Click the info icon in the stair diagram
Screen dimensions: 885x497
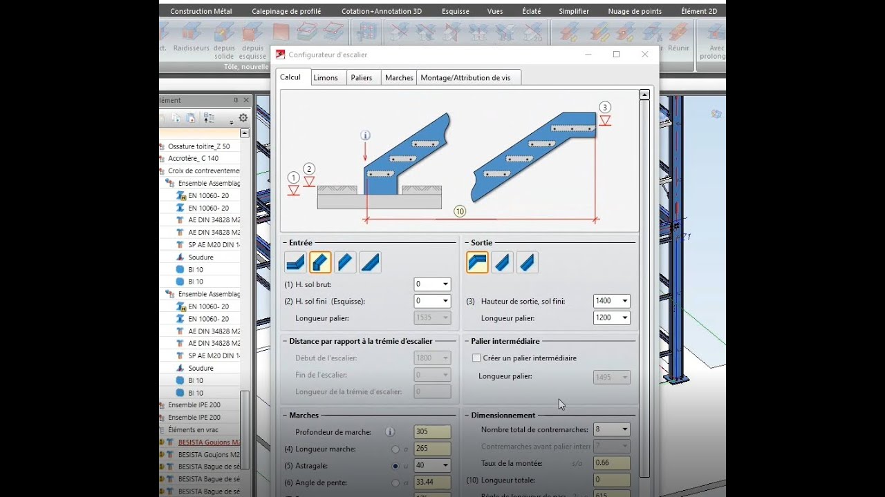[366, 135]
